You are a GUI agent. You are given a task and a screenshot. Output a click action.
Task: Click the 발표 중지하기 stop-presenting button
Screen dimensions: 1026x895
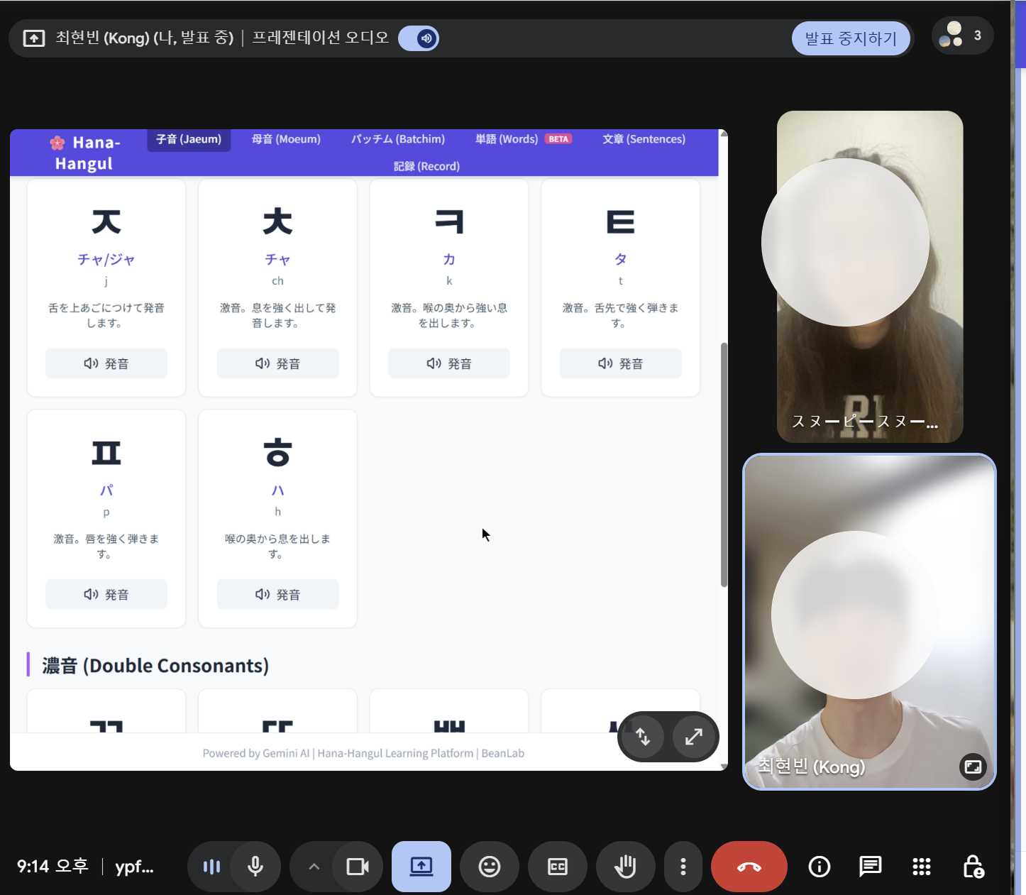pos(851,38)
